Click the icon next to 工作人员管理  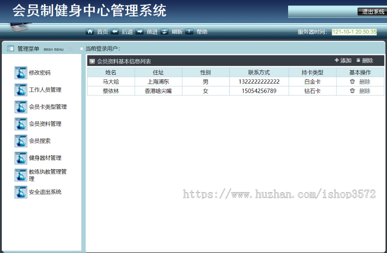(x=21, y=90)
